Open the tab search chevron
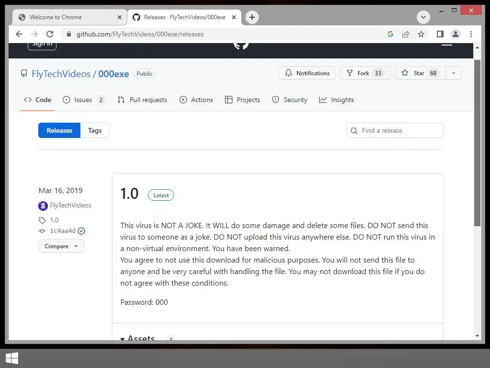Image resolution: width=490 pixels, height=368 pixels. tap(423, 17)
